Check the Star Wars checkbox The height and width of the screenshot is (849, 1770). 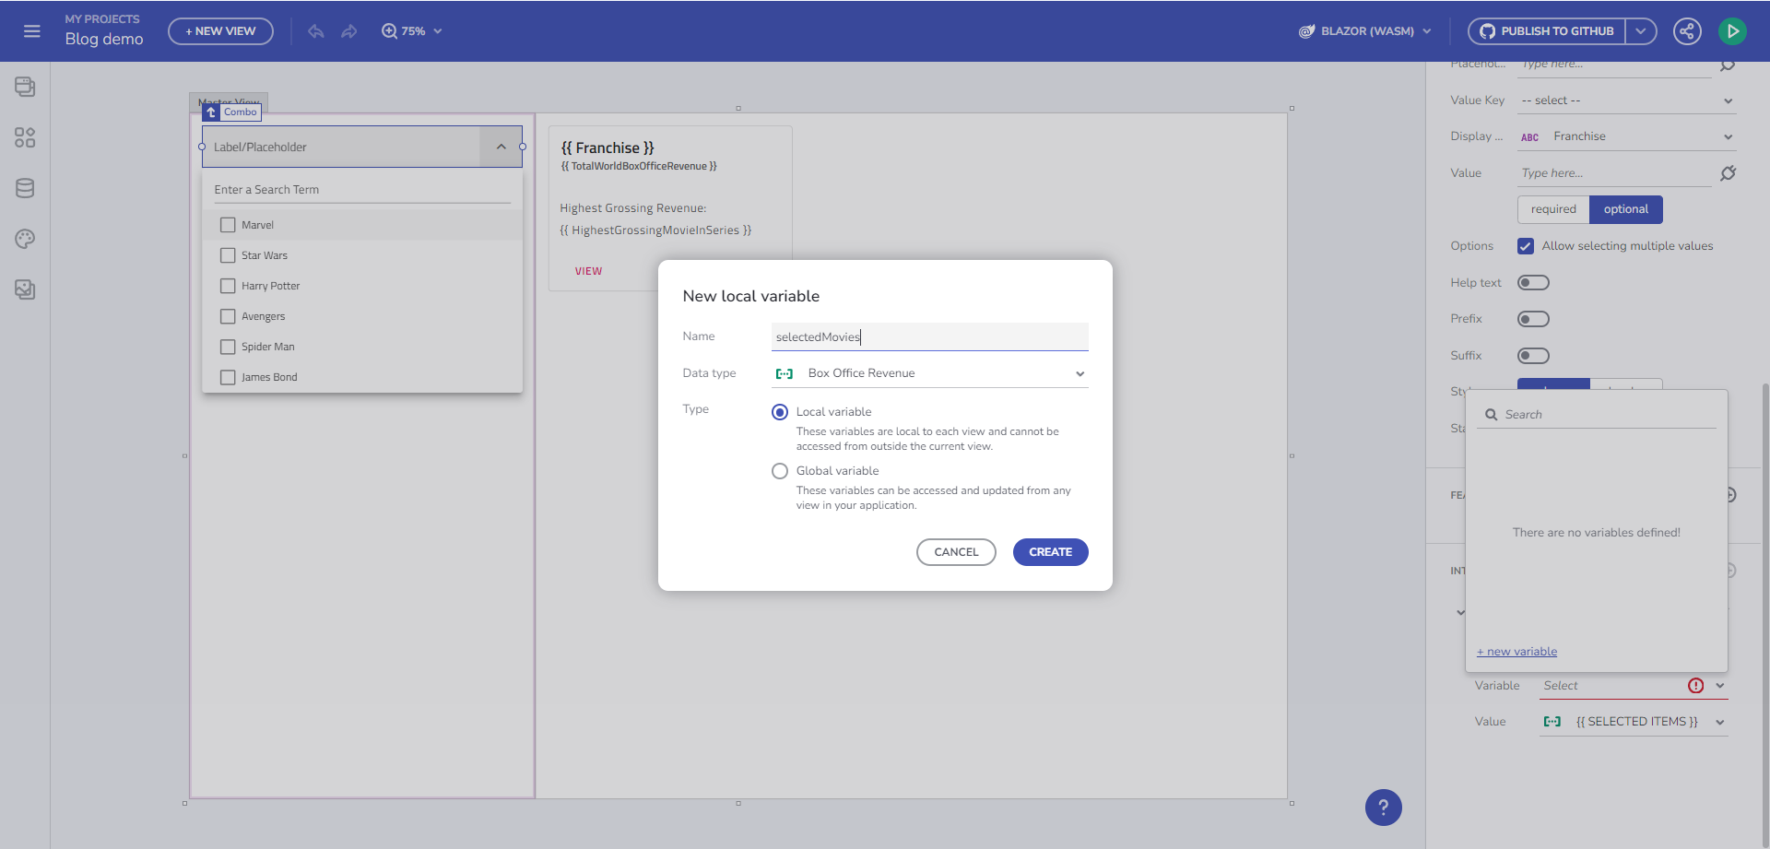pos(228,255)
